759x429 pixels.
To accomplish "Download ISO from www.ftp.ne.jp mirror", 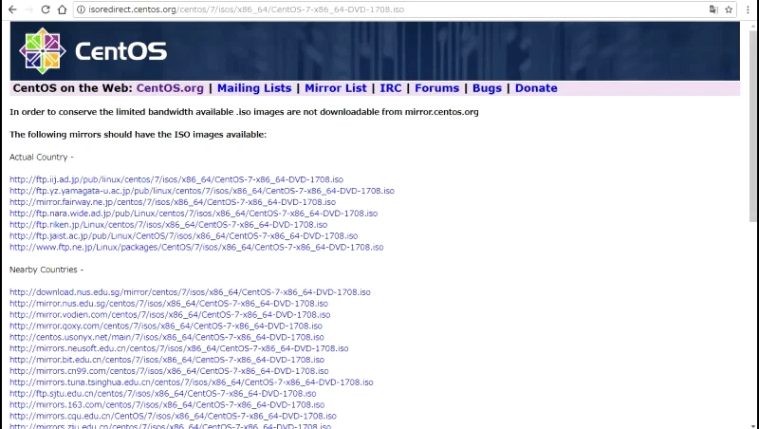I will (196, 247).
